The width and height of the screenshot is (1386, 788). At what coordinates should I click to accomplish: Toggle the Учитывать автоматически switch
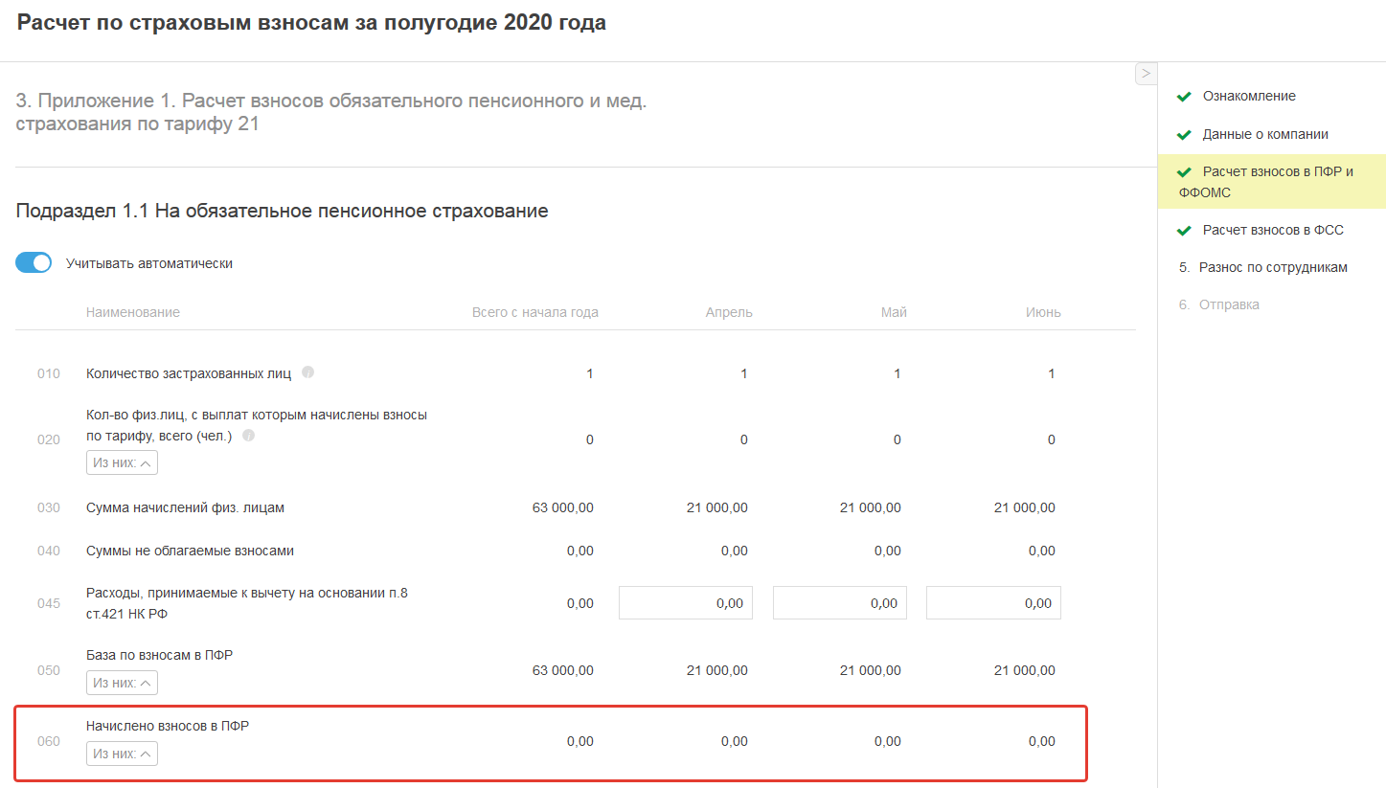(x=34, y=263)
